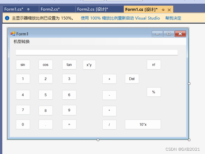The height and width of the screenshot is (154, 205).
Task: Select the sin button
Action: pyautogui.click(x=23, y=65)
